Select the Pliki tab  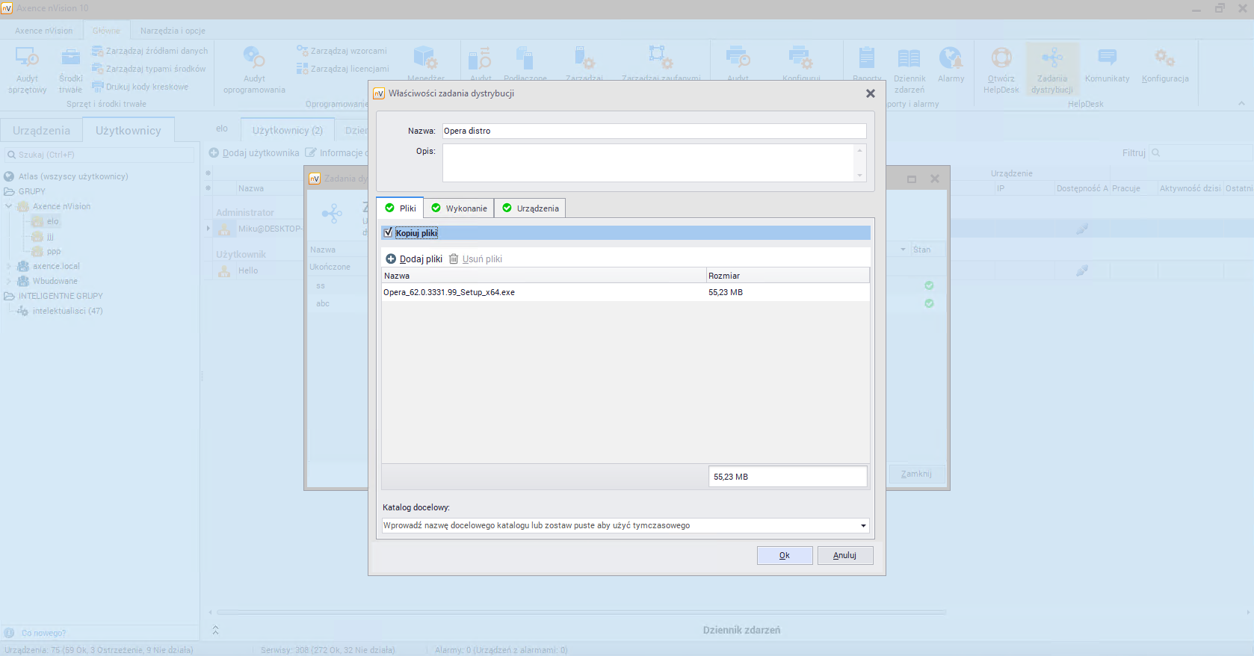(400, 208)
